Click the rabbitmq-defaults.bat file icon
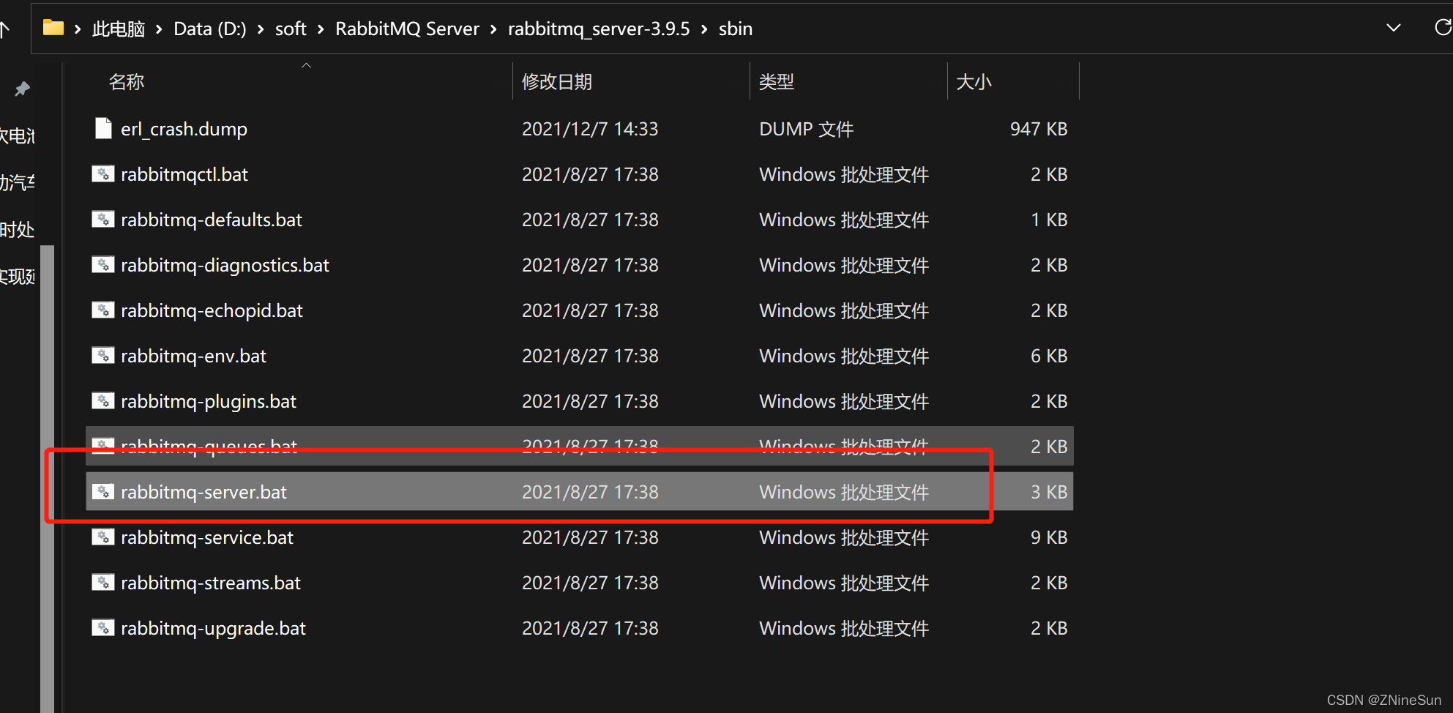The height and width of the screenshot is (713, 1453). click(x=103, y=220)
